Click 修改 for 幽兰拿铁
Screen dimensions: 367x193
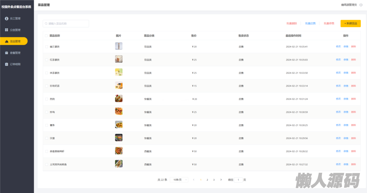pos(338,47)
